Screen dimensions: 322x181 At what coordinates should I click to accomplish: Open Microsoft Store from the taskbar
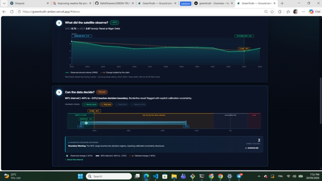point(165,176)
